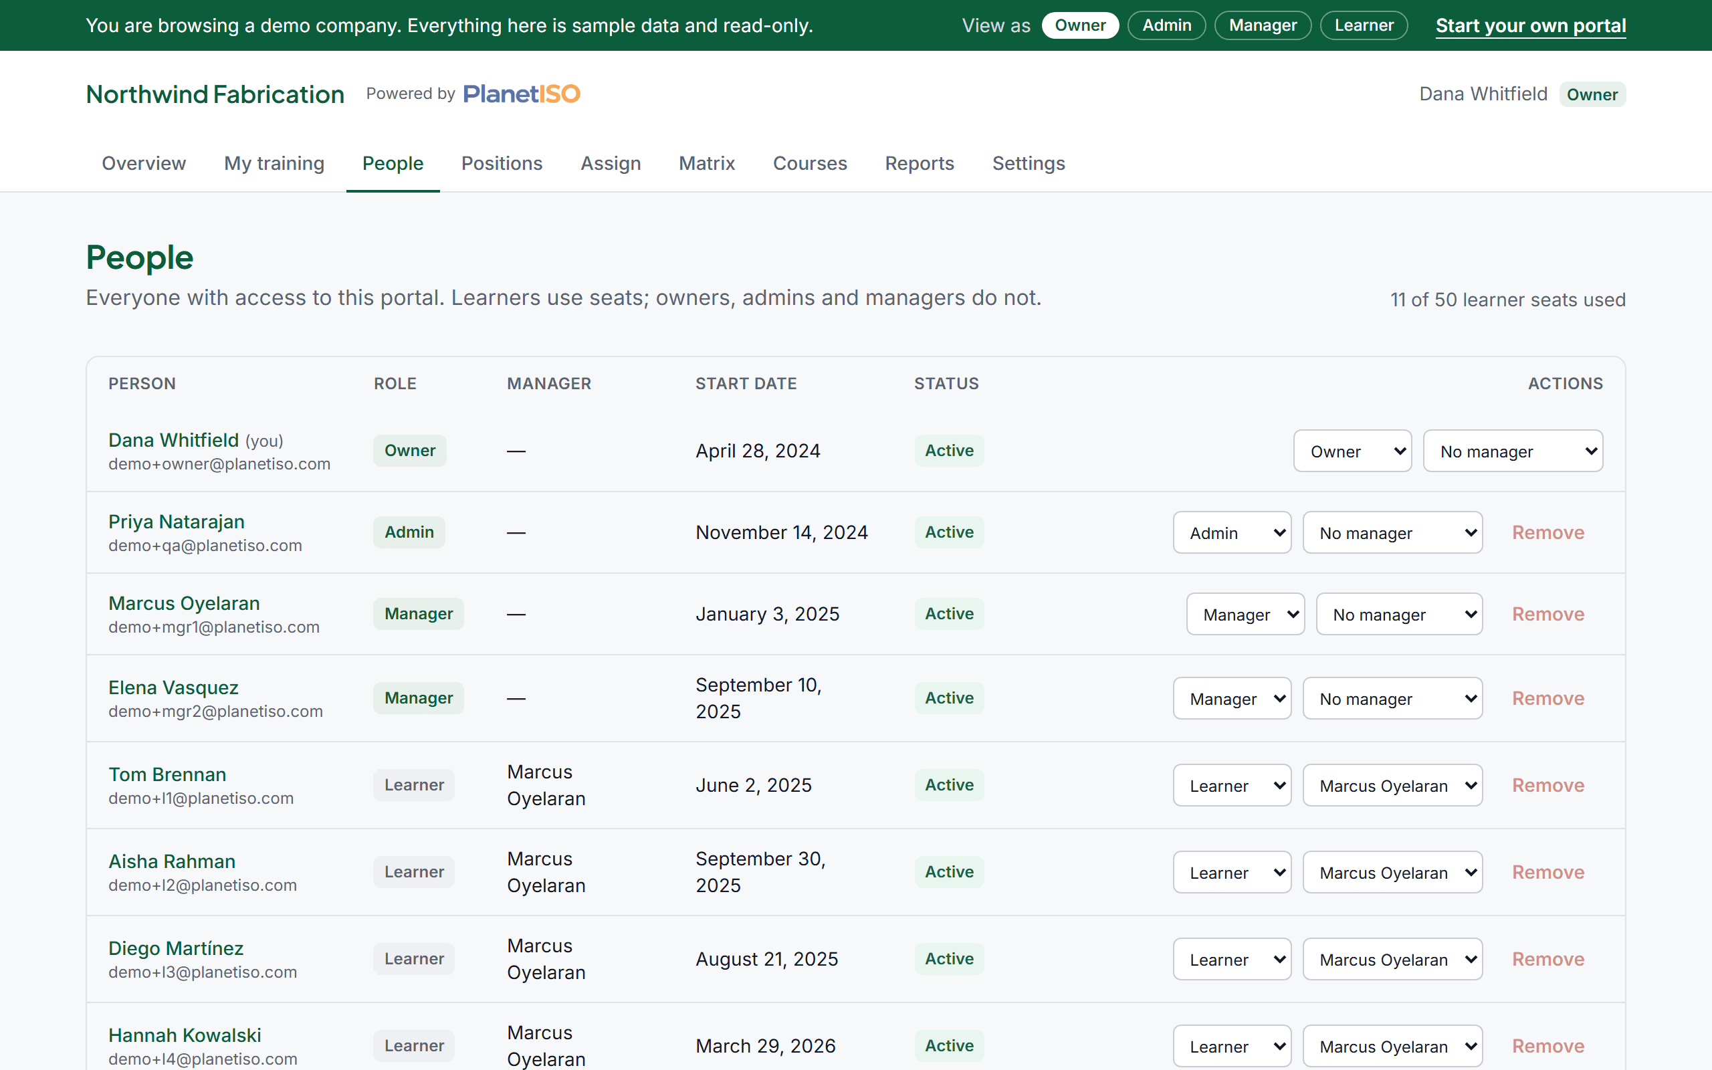
Task: Switch view to Admin role
Action: (1166, 25)
